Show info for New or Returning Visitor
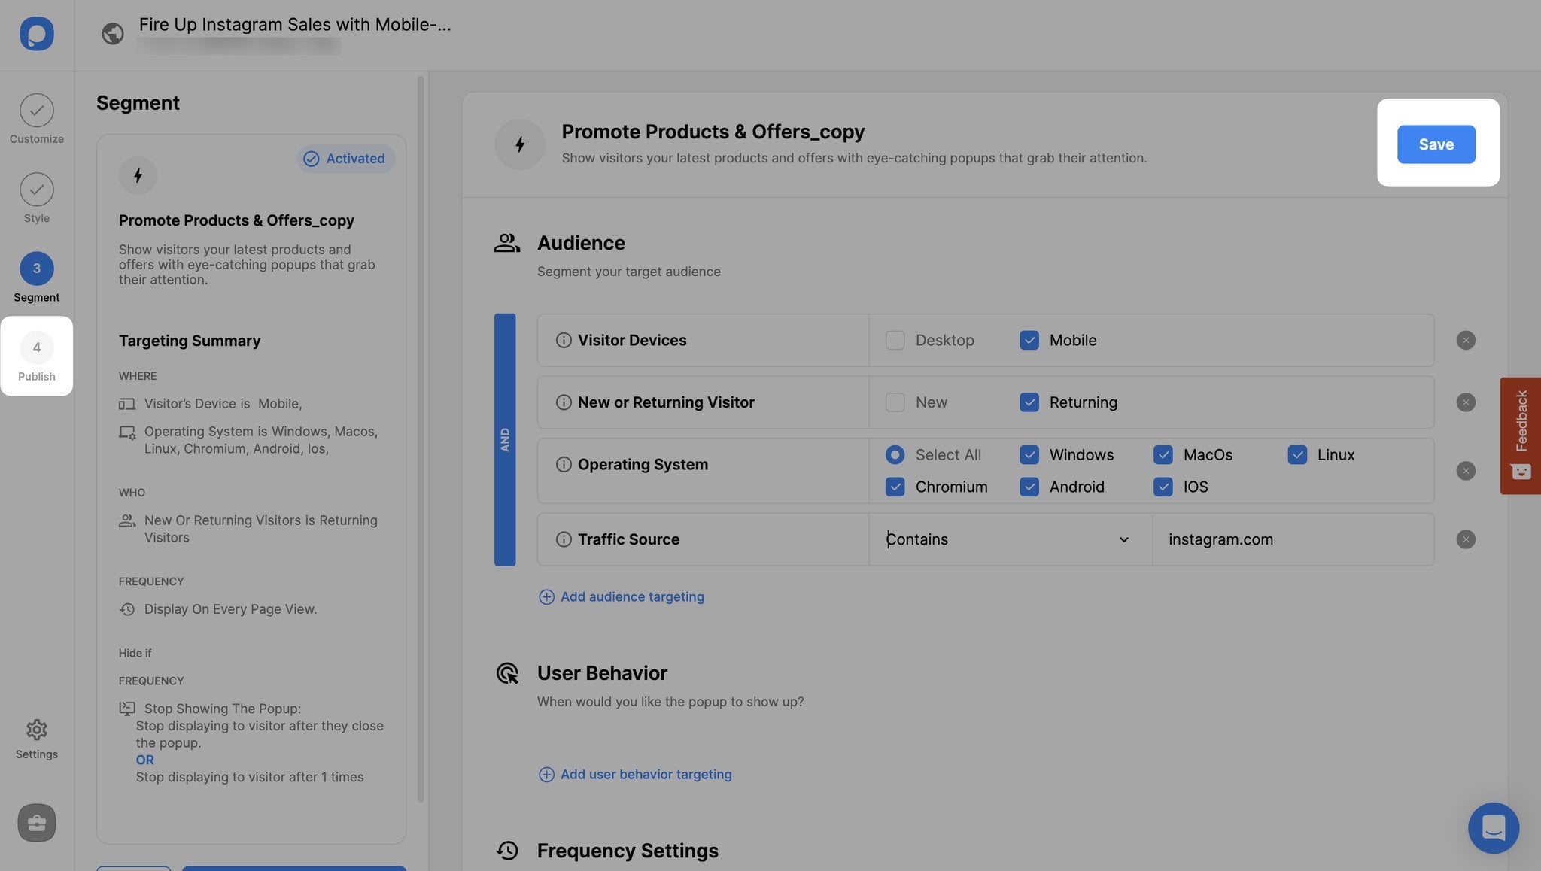The width and height of the screenshot is (1541, 871). [x=563, y=402]
